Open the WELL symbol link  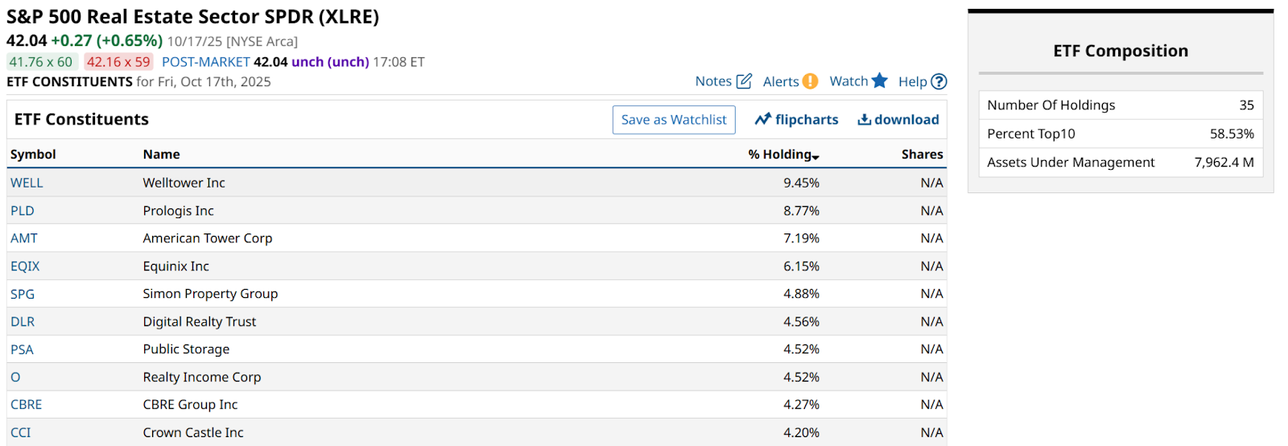point(27,183)
